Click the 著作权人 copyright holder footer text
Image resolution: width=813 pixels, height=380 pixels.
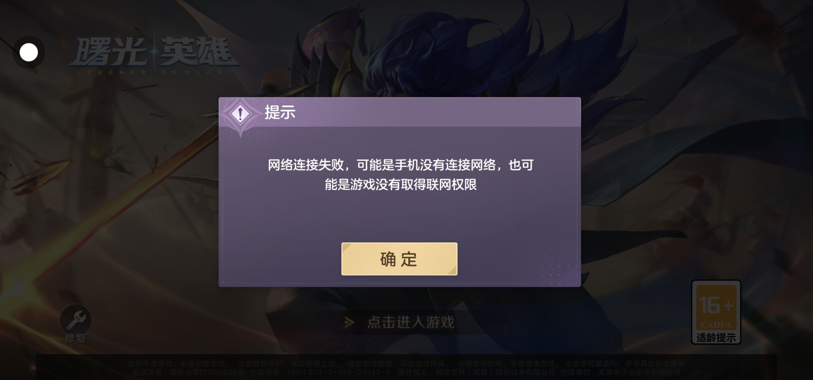click(x=477, y=372)
